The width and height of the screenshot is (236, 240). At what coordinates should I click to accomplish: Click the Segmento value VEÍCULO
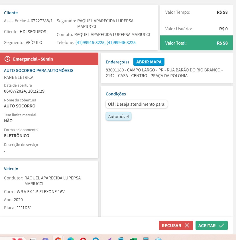click(x=34, y=42)
